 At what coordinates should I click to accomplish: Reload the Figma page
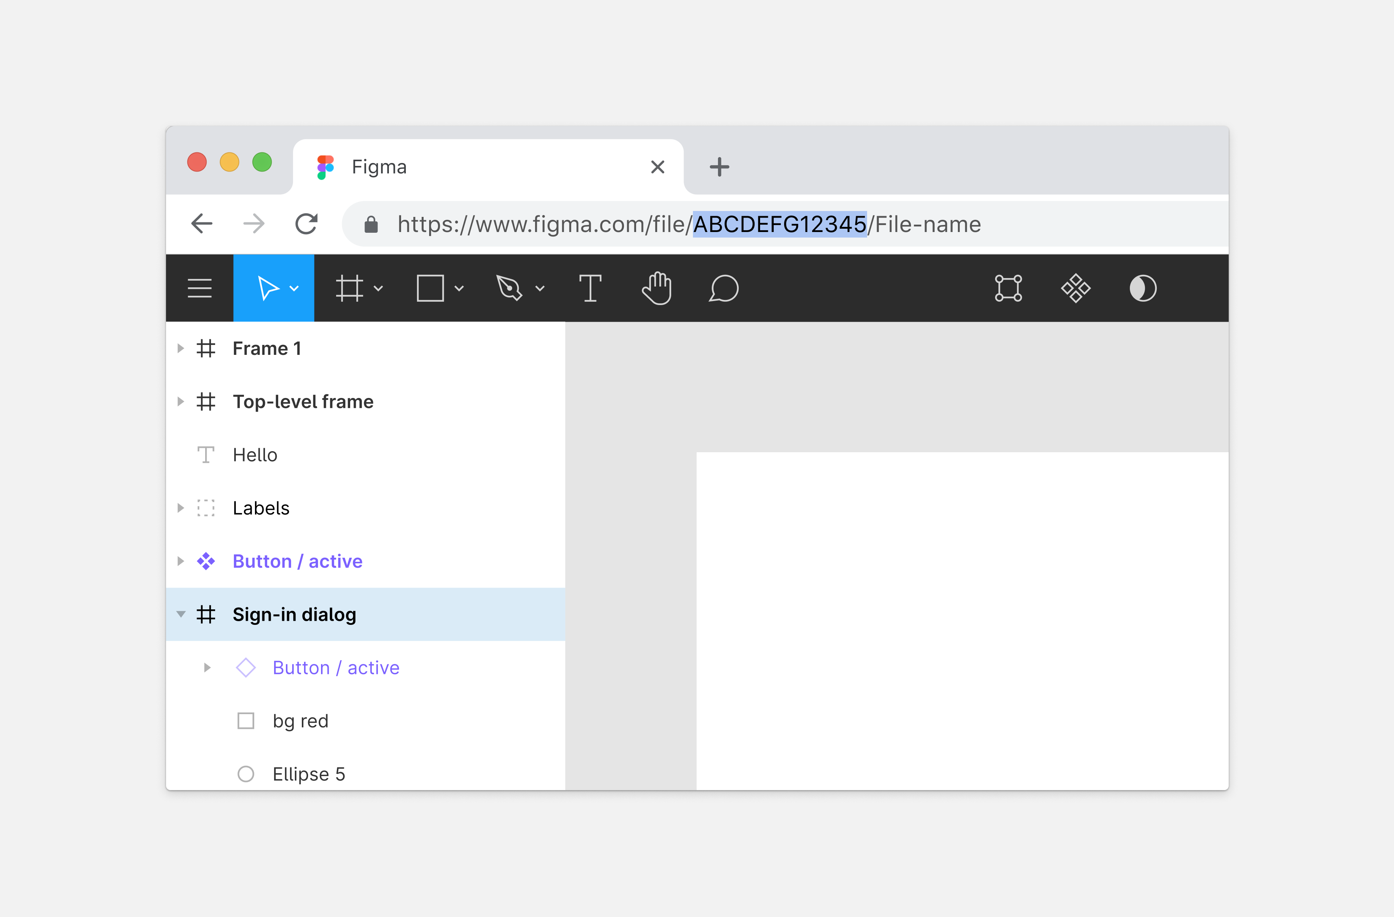[x=306, y=224]
